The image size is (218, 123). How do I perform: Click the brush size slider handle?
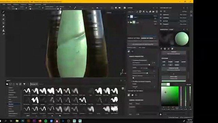(16, 9)
